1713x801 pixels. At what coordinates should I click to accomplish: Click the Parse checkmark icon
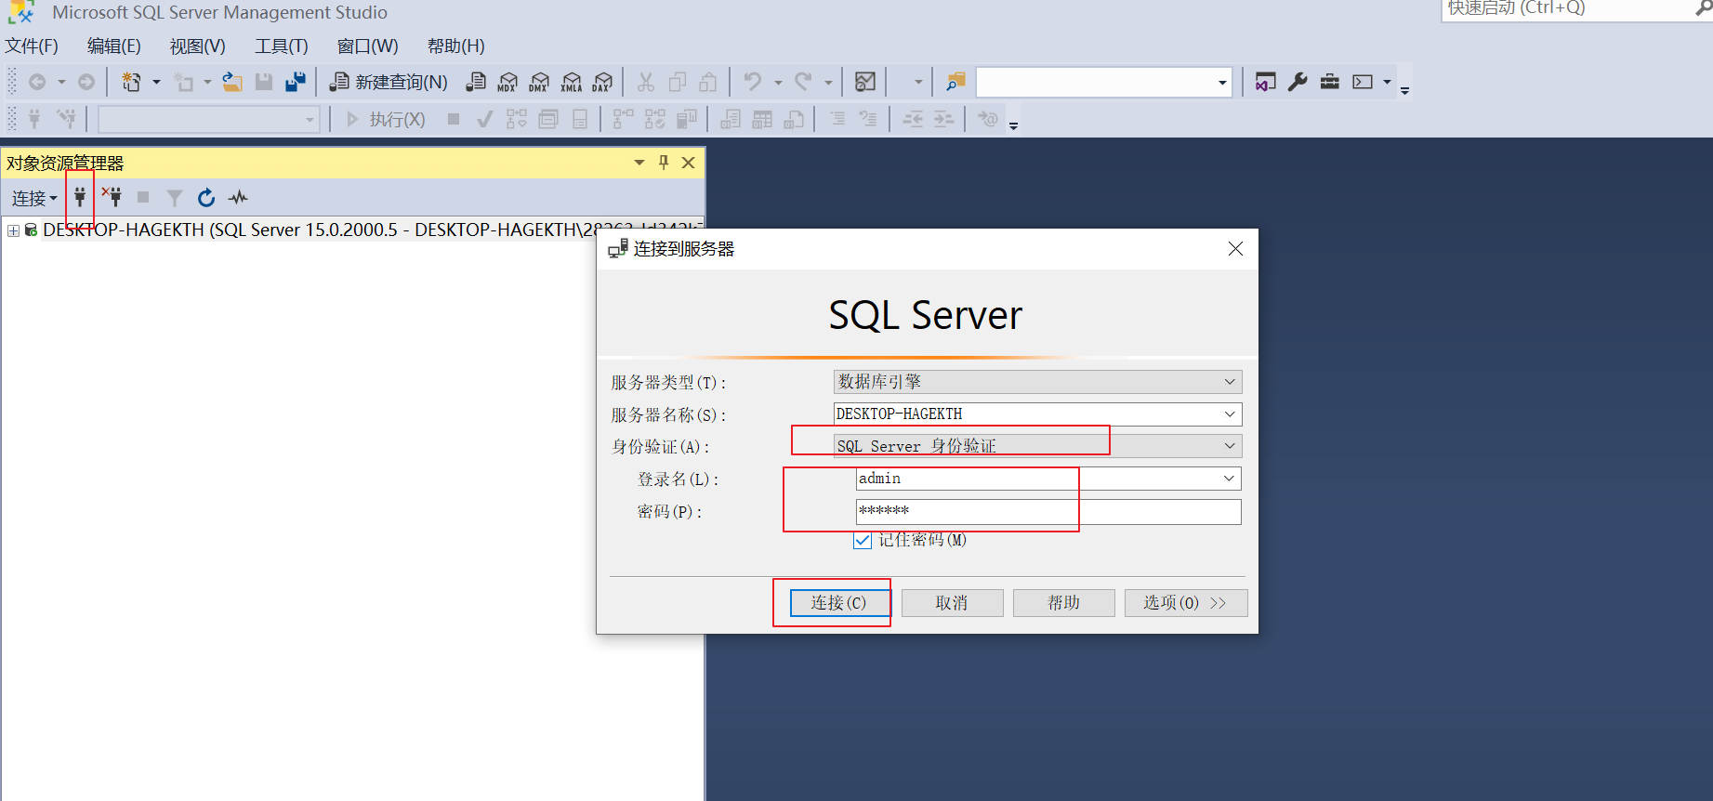coord(484,119)
